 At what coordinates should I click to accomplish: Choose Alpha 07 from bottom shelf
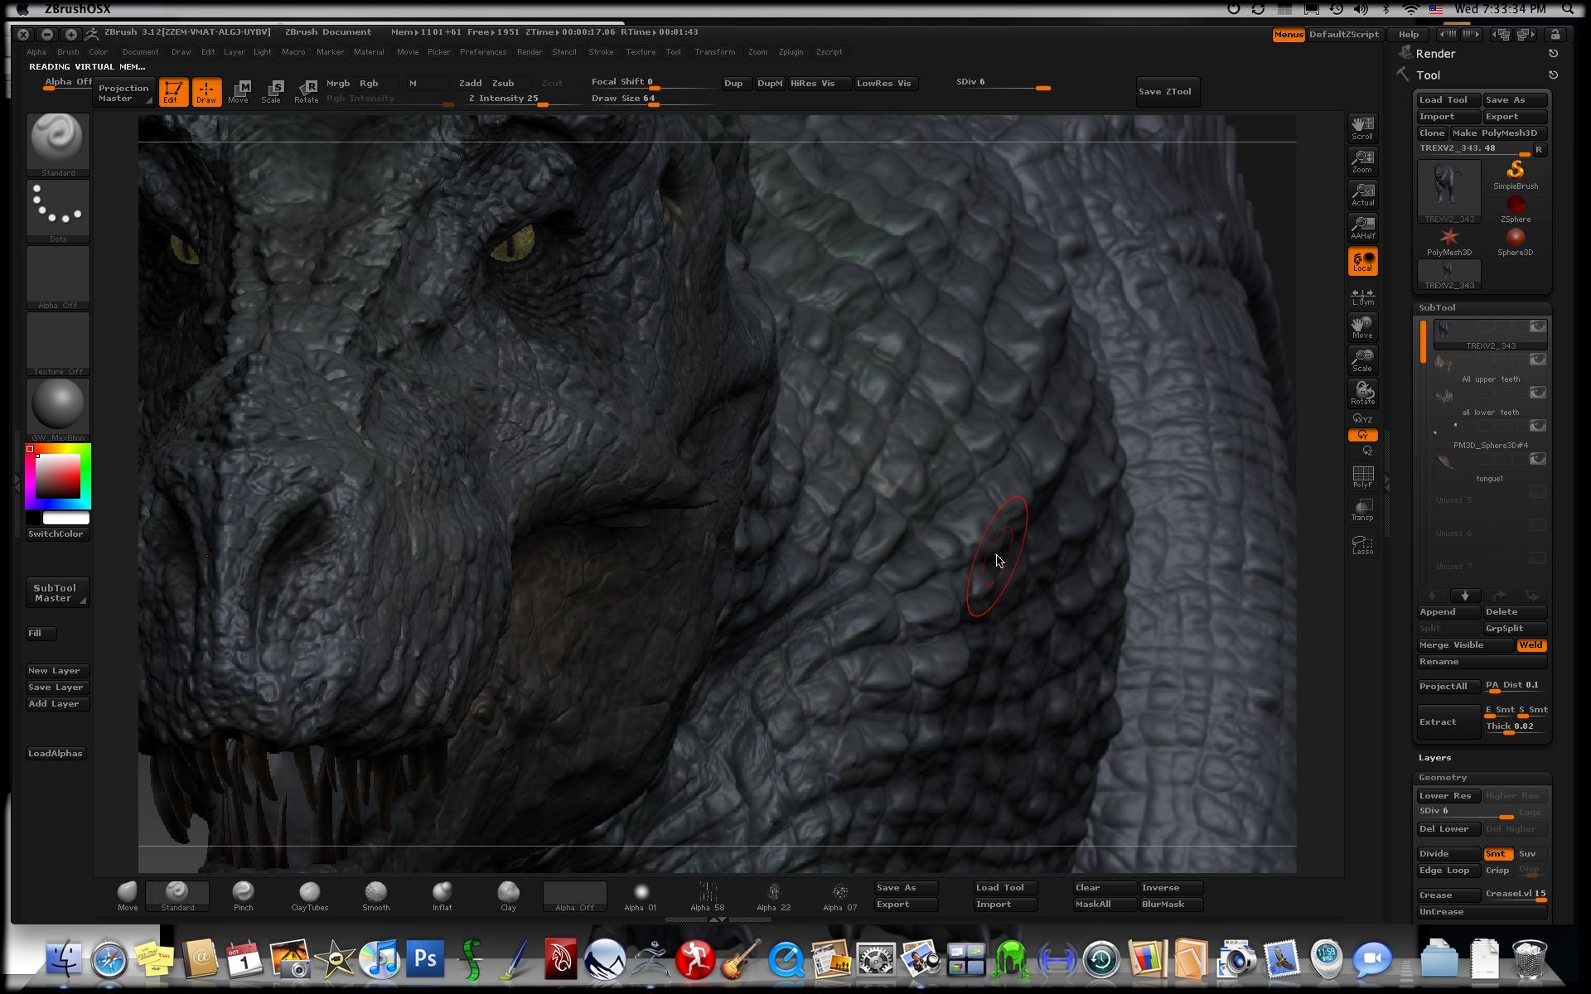(x=839, y=895)
